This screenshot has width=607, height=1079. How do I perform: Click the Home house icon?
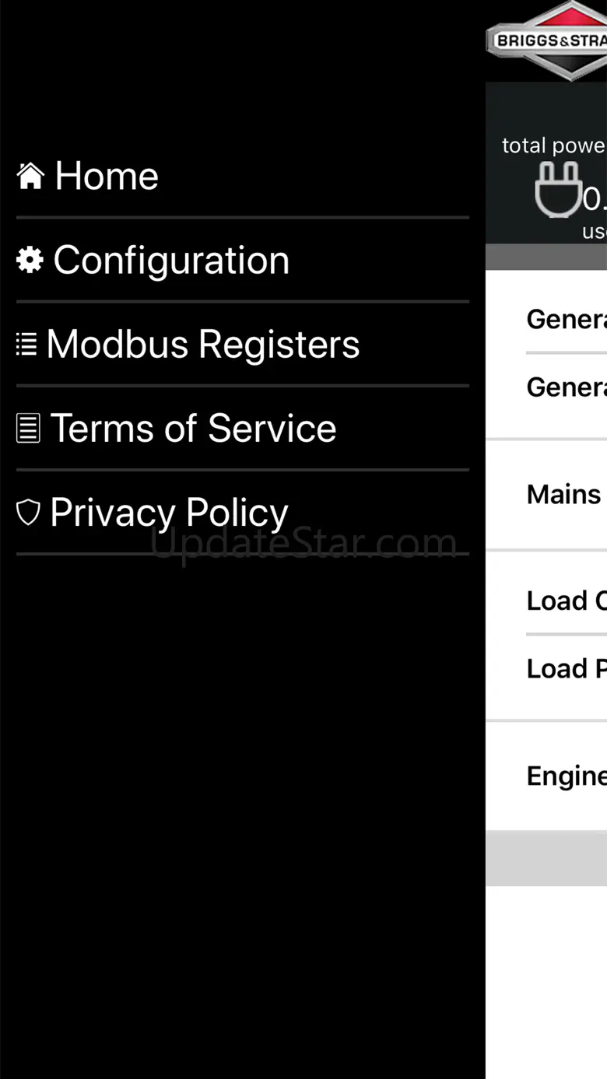click(x=30, y=176)
